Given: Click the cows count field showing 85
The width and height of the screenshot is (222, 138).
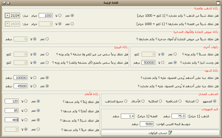Looking at the screenshot, I should point(12,110).
